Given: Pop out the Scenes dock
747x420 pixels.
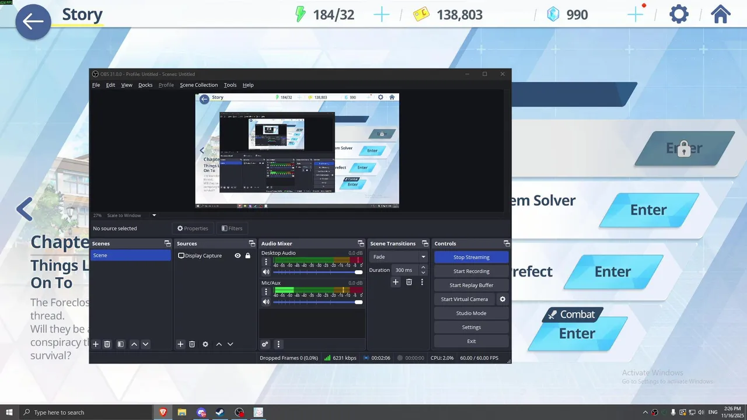Looking at the screenshot, I should (x=167, y=243).
